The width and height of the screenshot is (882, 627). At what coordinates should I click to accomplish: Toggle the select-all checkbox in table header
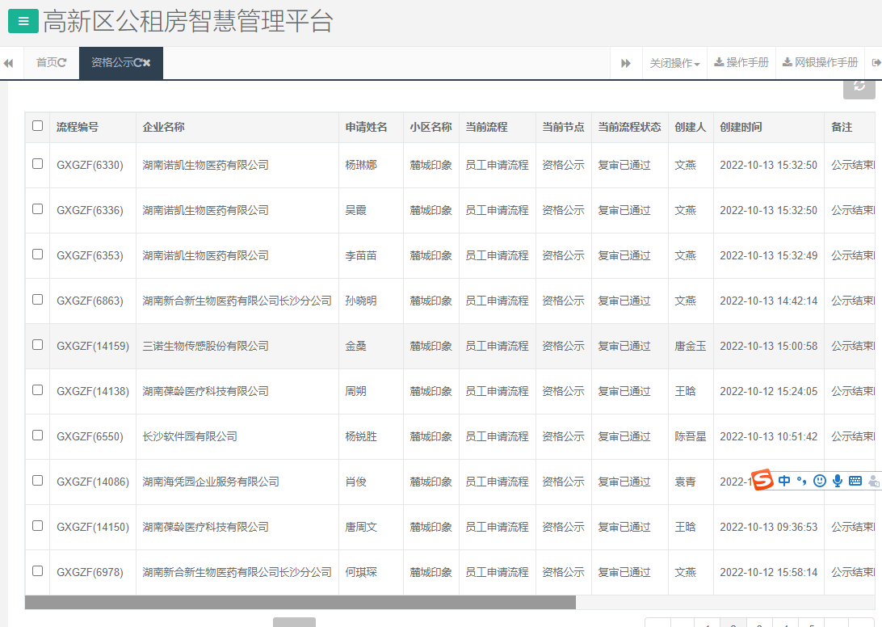click(37, 126)
